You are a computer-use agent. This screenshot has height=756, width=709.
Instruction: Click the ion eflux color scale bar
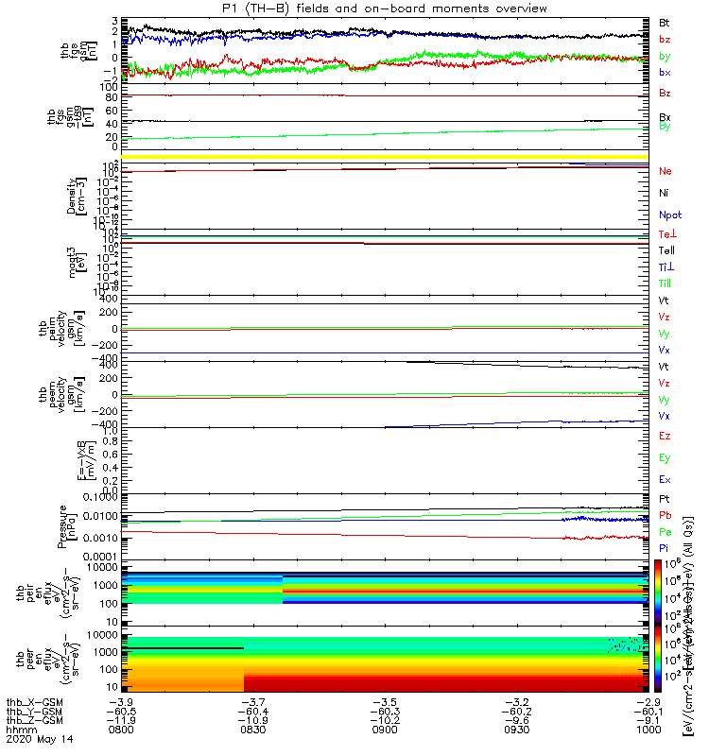pos(658,593)
